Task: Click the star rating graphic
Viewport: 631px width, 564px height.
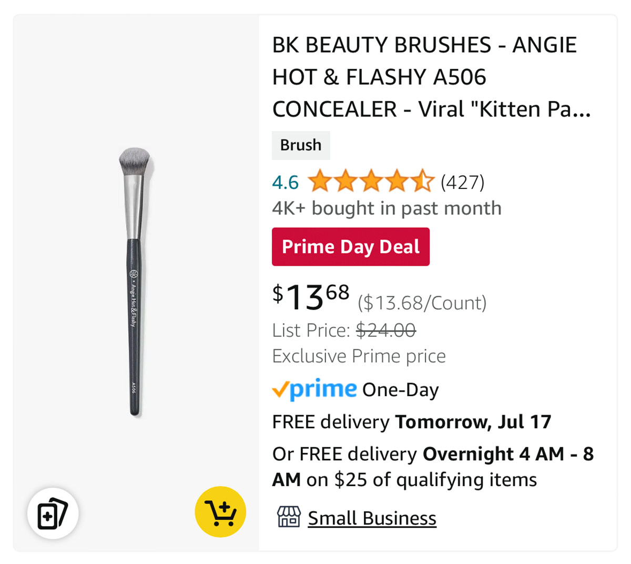Action: pyautogui.click(x=371, y=182)
